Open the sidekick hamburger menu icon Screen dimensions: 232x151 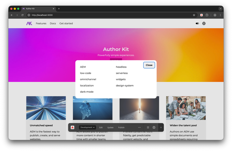click(148, 127)
